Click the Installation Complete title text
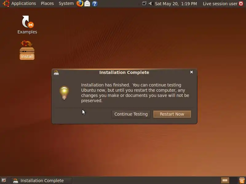The image size is (246, 184). [124, 72]
